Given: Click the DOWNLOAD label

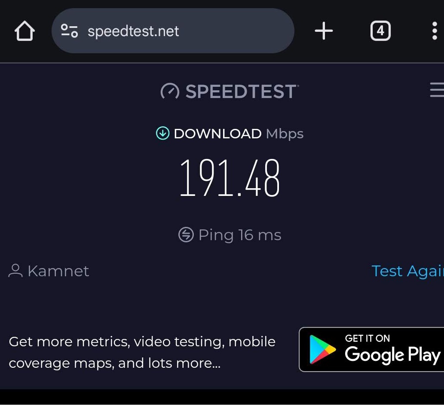Looking at the screenshot, I should click(217, 134).
